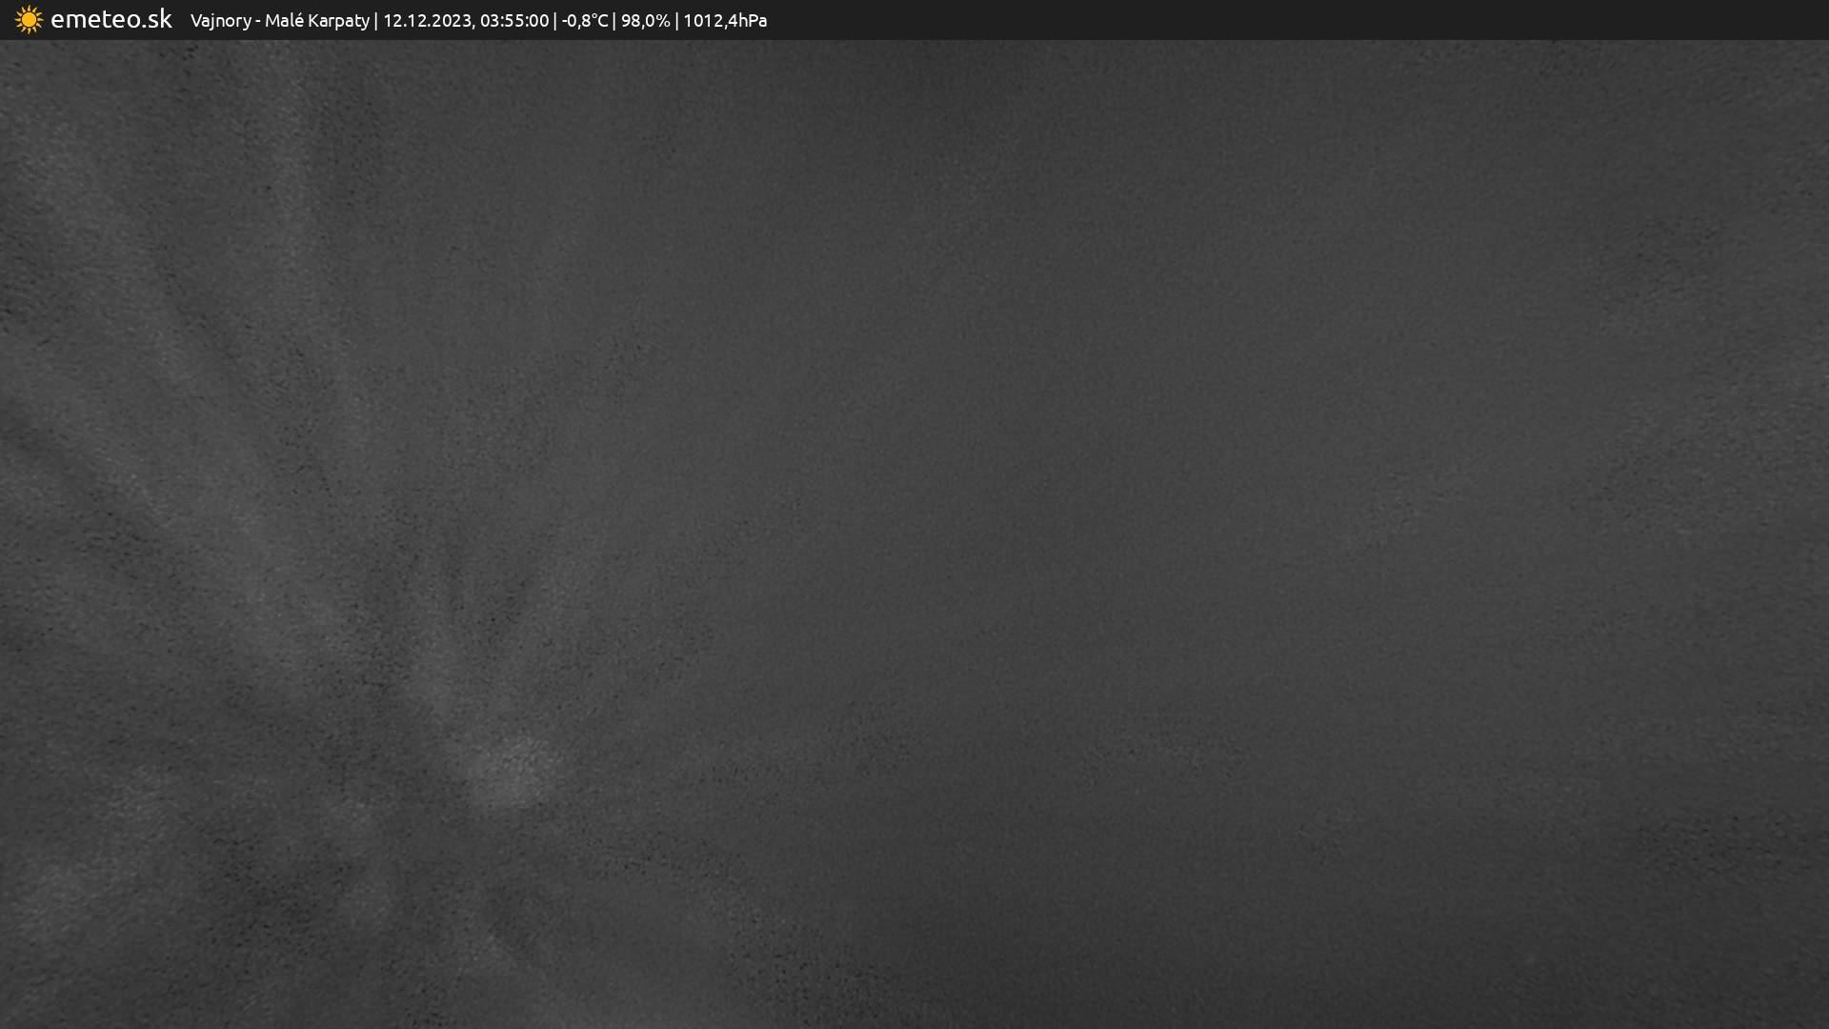Click the separator between temperature and humidity

point(614,20)
